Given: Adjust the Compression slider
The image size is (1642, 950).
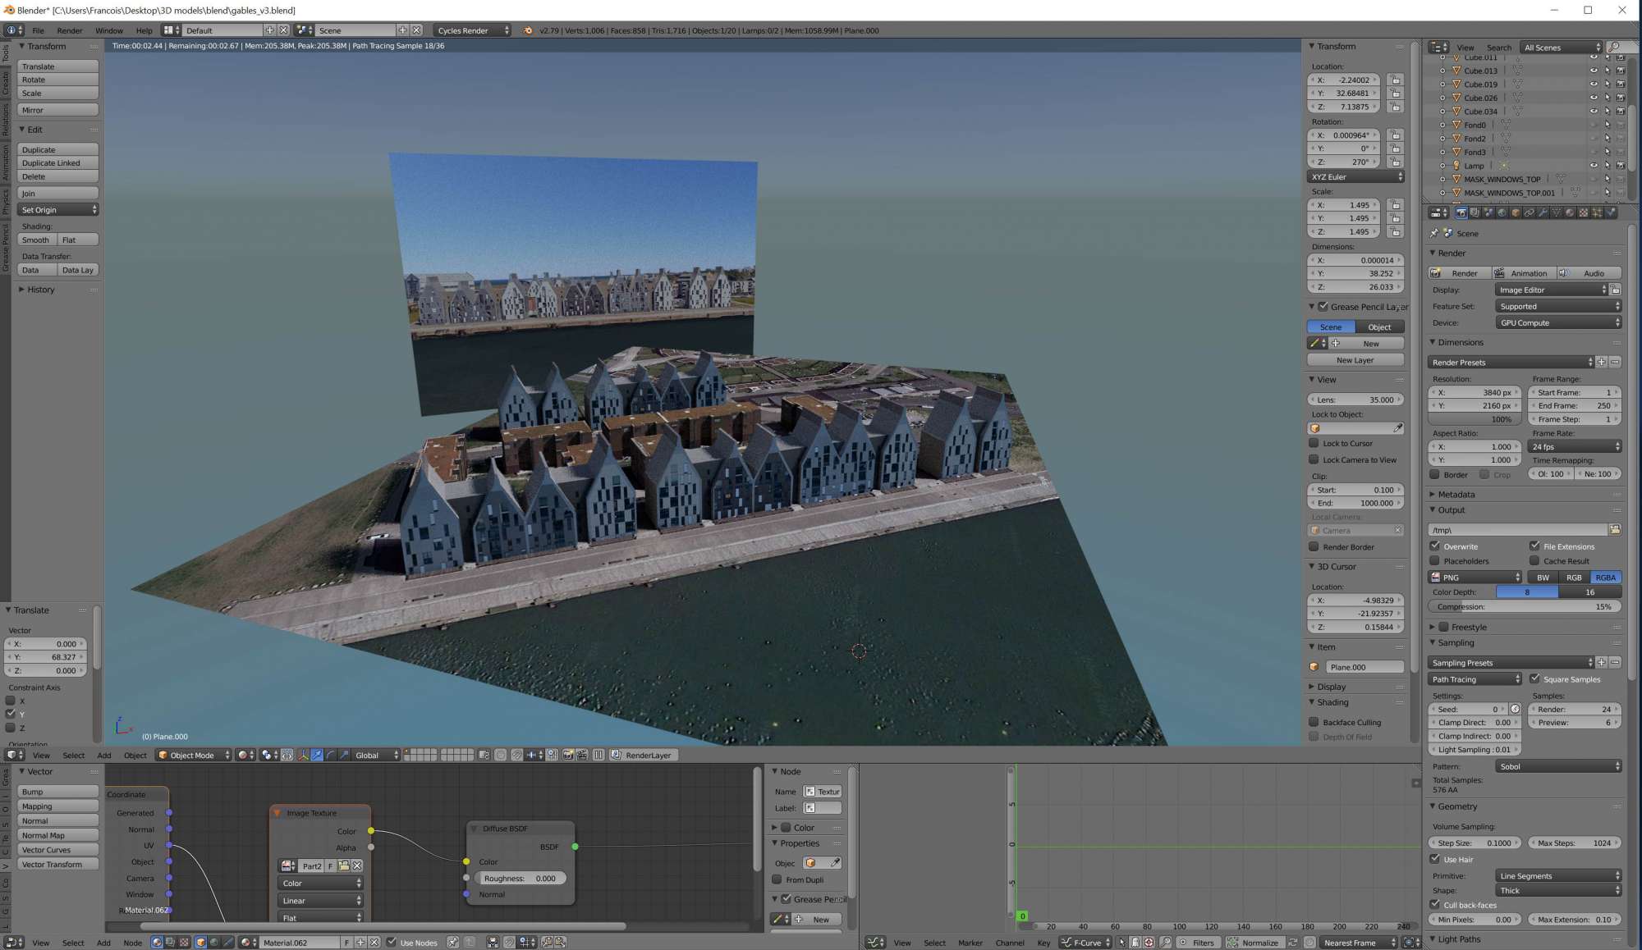Looking at the screenshot, I should (1524, 607).
